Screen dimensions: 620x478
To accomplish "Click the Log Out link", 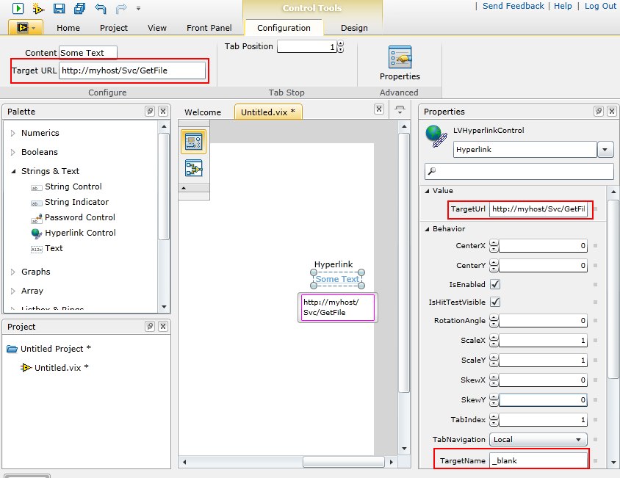I will click(600, 6).
